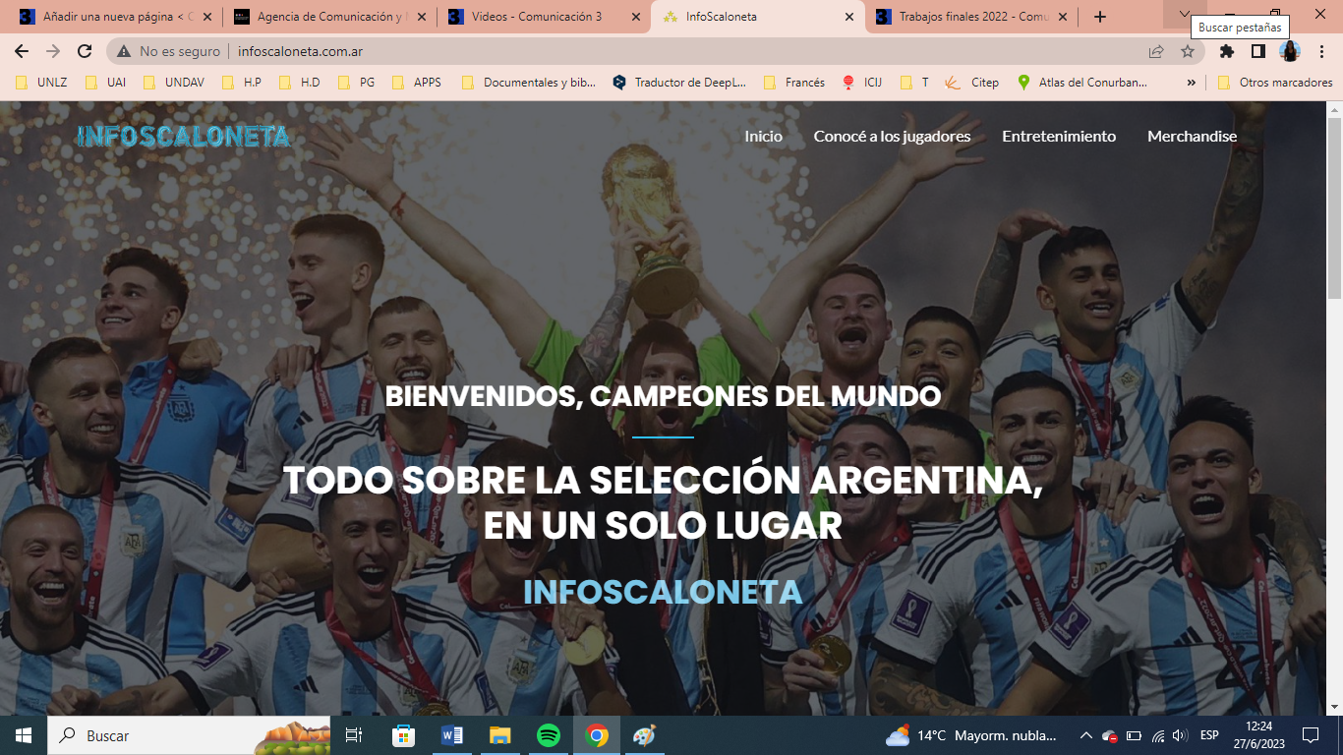1343x755 pixels.
Task: Reload the InfoScaloneta page
Action: 85,51
